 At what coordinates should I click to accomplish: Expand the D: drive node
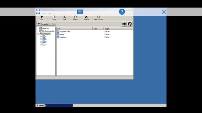coord(41,39)
